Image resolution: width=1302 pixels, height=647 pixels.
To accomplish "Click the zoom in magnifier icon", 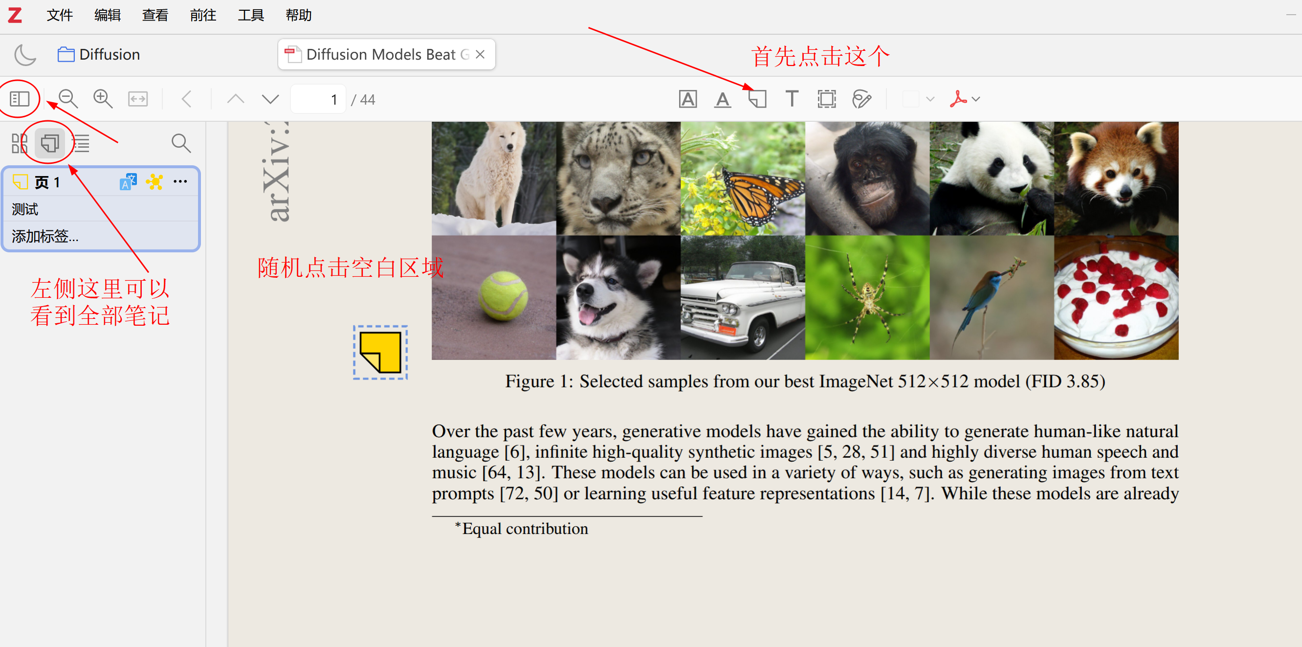I will (x=103, y=99).
